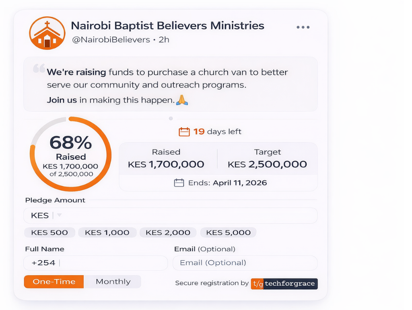Click the quotation mark icon in message

pos(39,68)
